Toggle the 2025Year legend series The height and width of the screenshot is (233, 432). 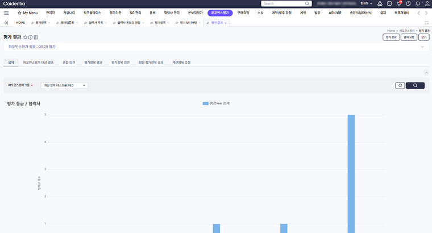point(216,103)
